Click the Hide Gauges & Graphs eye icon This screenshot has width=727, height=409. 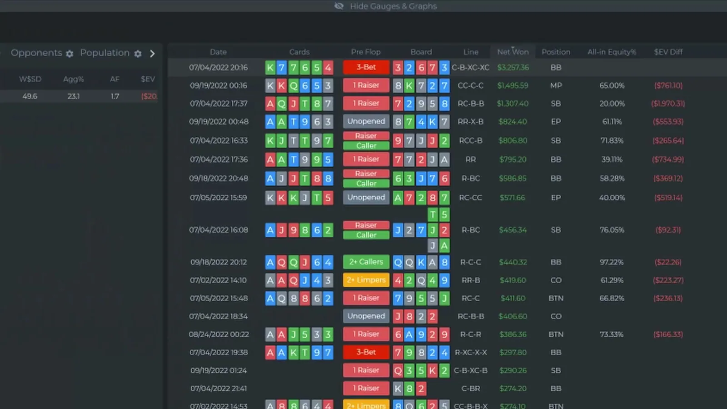pos(339,6)
